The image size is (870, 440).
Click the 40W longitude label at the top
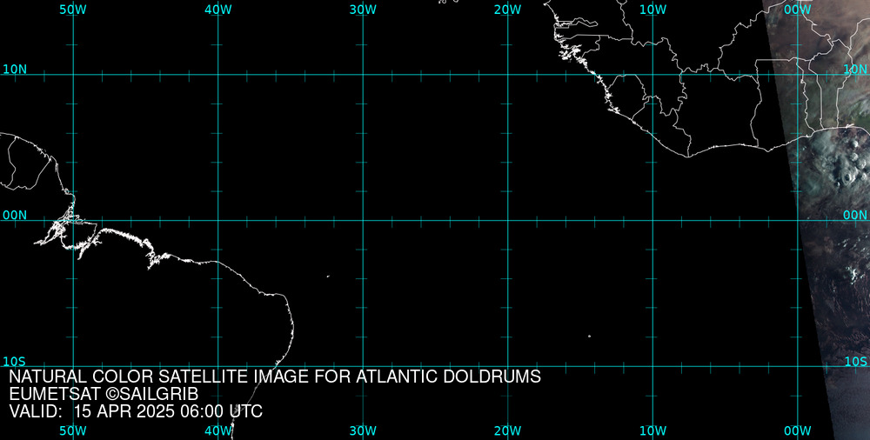tap(218, 10)
